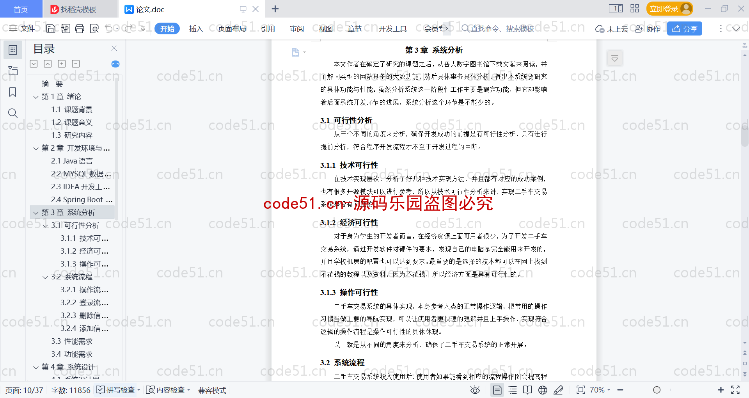Click the expand-all outline levels icon
Screen dimensions: 749x398
point(34,64)
